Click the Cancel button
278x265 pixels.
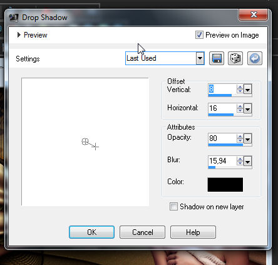[142, 232]
